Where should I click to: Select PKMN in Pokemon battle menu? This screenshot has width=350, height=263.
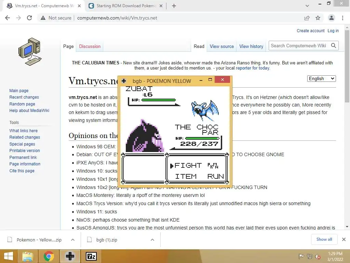(213, 165)
